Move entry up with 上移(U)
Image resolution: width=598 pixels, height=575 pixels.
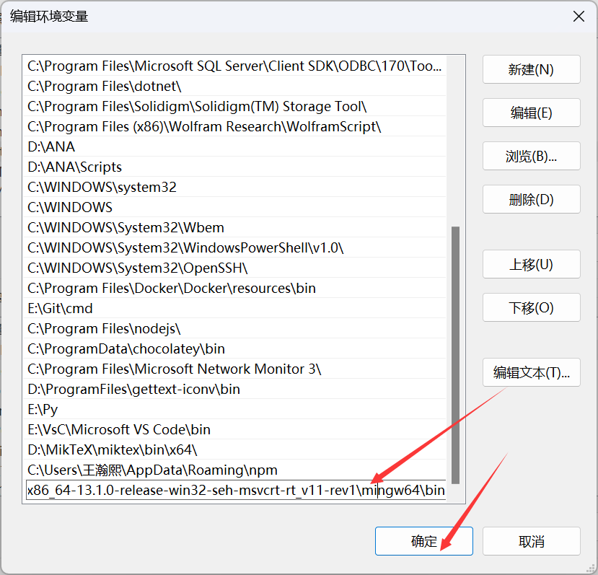(531, 265)
